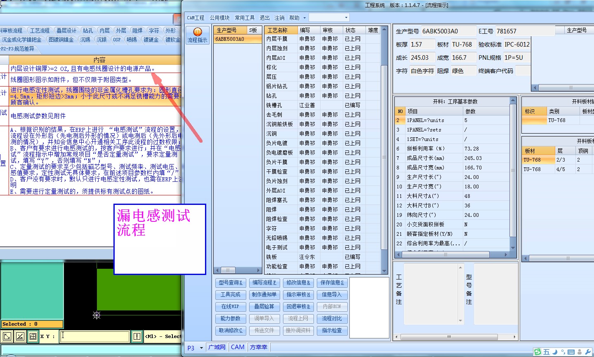Click the CAM status bar item

pyautogui.click(x=238, y=348)
